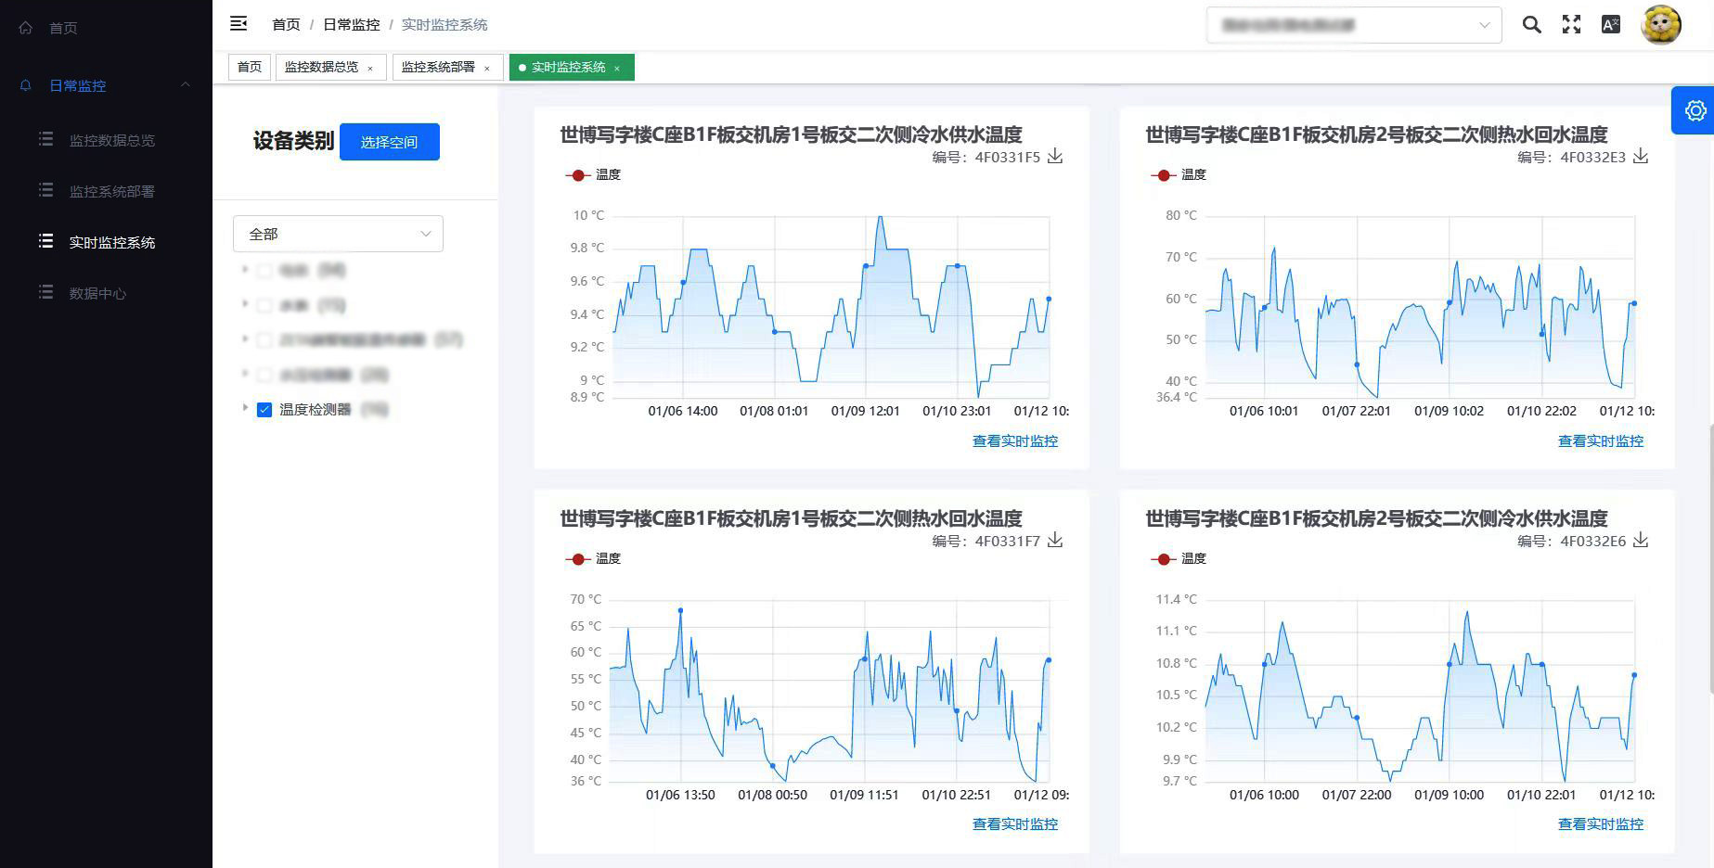1714x868 pixels.
Task: Download chart data for 4F0331F5
Action: [x=1055, y=156]
